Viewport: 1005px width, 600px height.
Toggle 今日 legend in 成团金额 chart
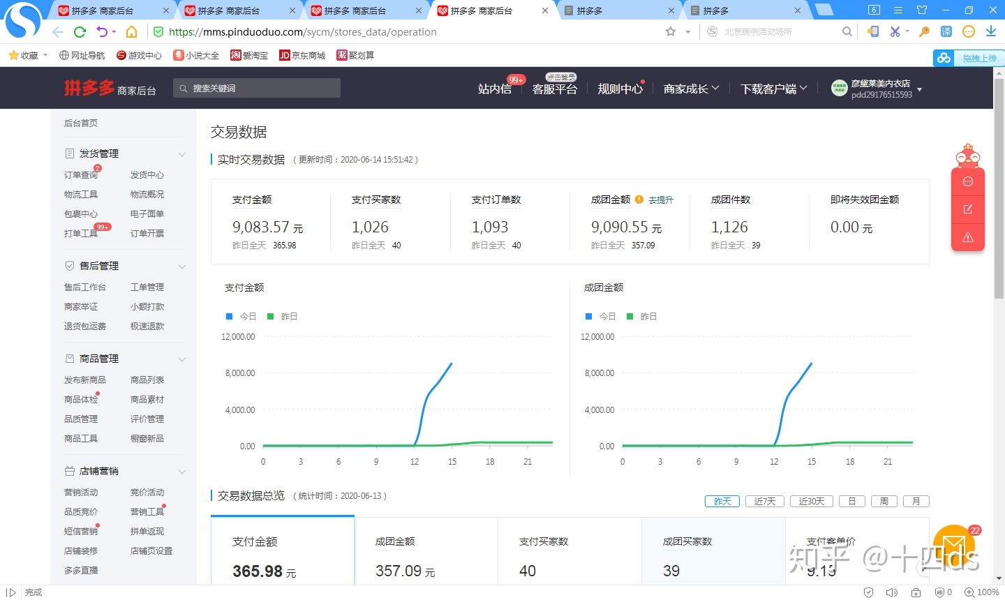point(601,316)
